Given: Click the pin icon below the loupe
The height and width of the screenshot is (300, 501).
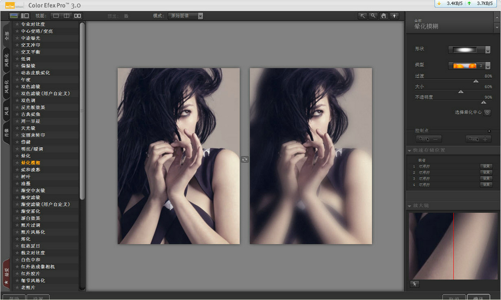Looking at the screenshot, I should [x=414, y=284].
